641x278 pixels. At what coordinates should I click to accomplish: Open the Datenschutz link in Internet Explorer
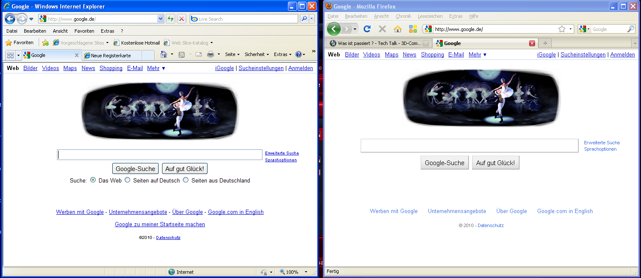(168, 237)
